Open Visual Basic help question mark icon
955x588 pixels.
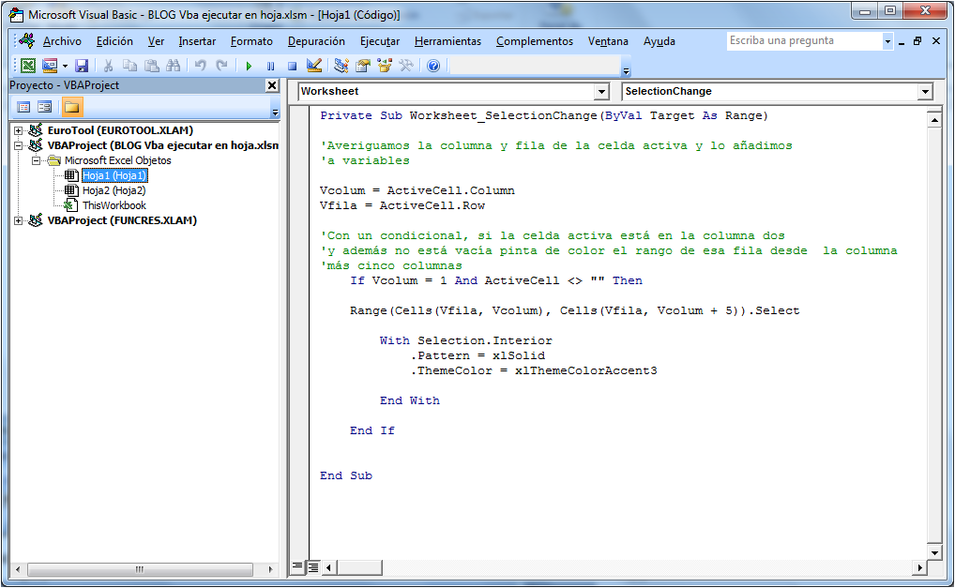pos(432,66)
